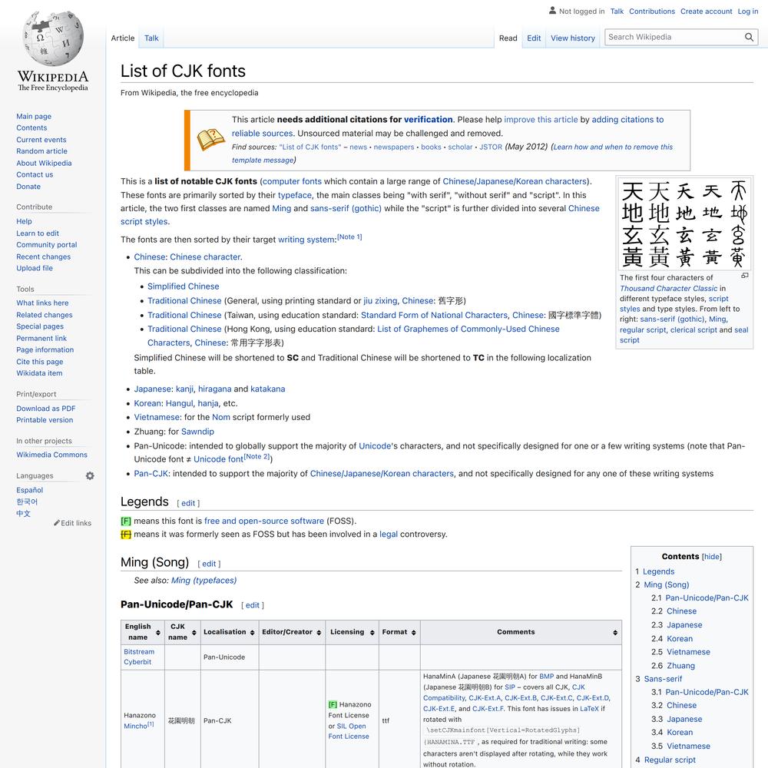Switch language to 한국어
The height and width of the screenshot is (768, 768).
27,502
